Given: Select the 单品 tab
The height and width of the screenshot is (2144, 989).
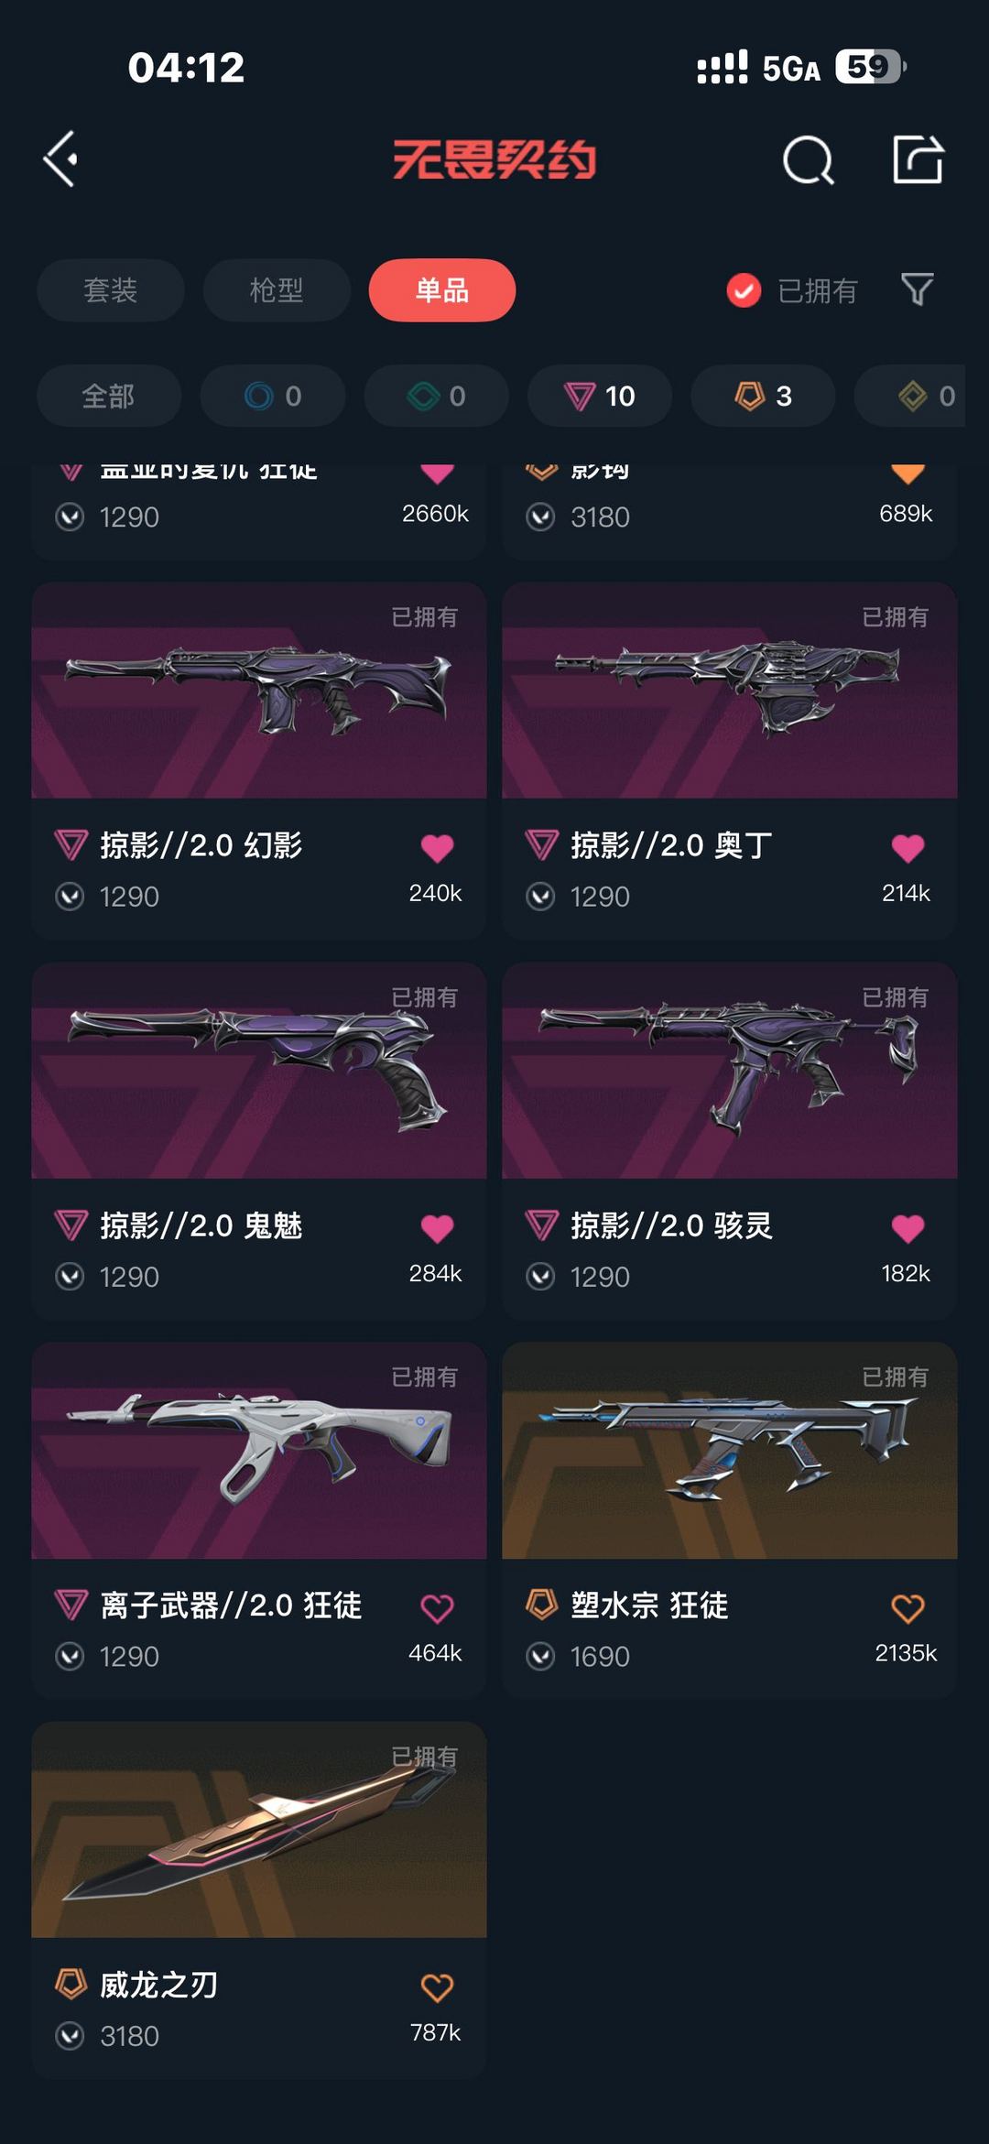Looking at the screenshot, I should (442, 290).
